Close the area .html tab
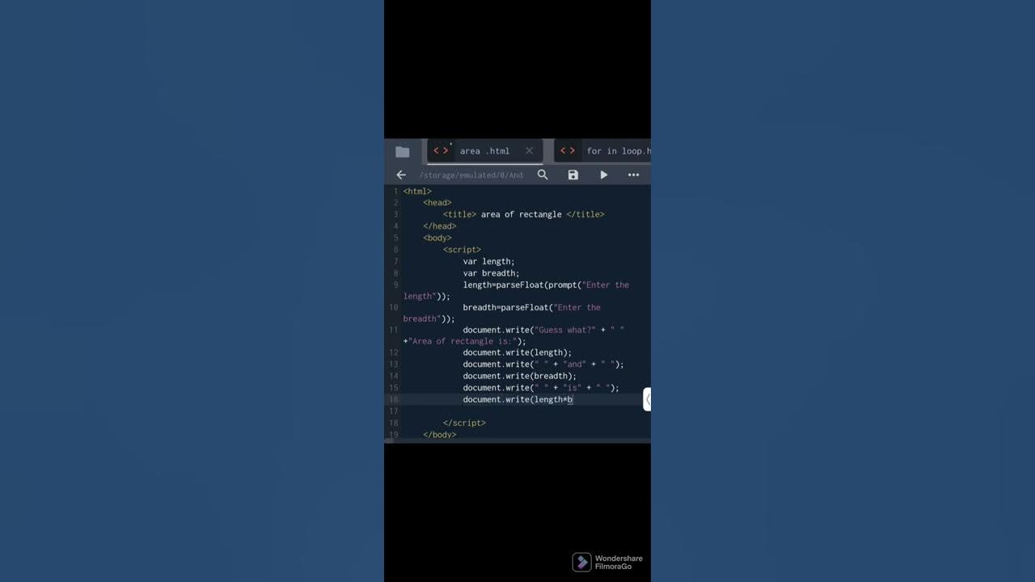The width and height of the screenshot is (1035, 582). pyautogui.click(x=529, y=151)
